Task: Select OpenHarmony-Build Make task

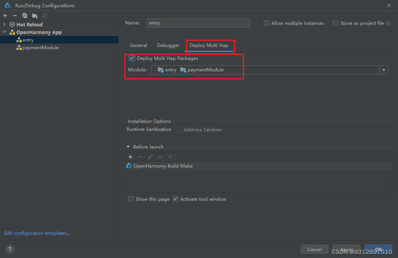Action: [258, 166]
